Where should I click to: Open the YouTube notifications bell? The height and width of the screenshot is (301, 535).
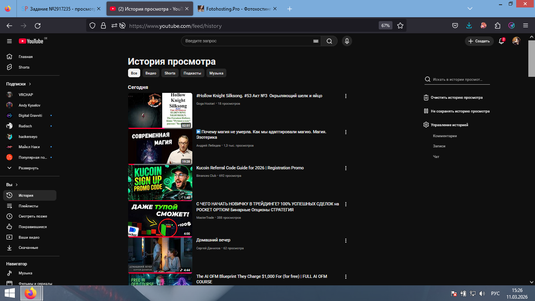[x=501, y=41]
